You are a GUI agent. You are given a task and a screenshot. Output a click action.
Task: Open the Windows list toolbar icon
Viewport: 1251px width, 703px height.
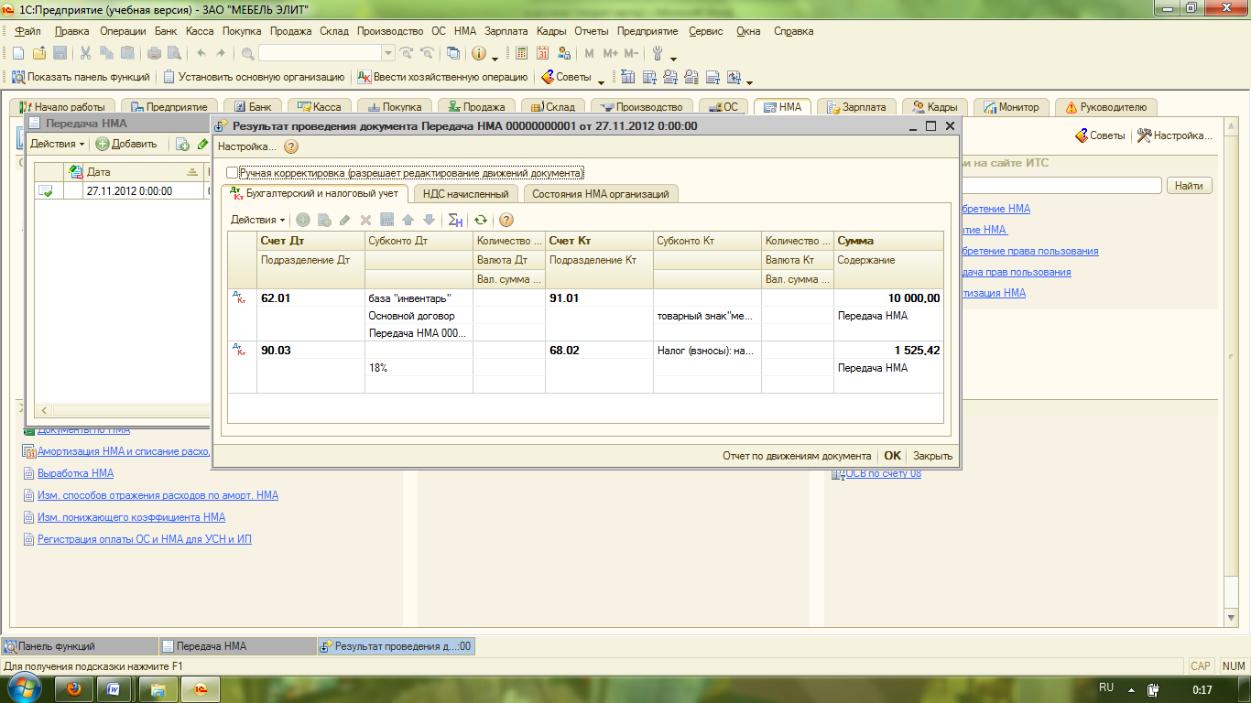coord(452,54)
